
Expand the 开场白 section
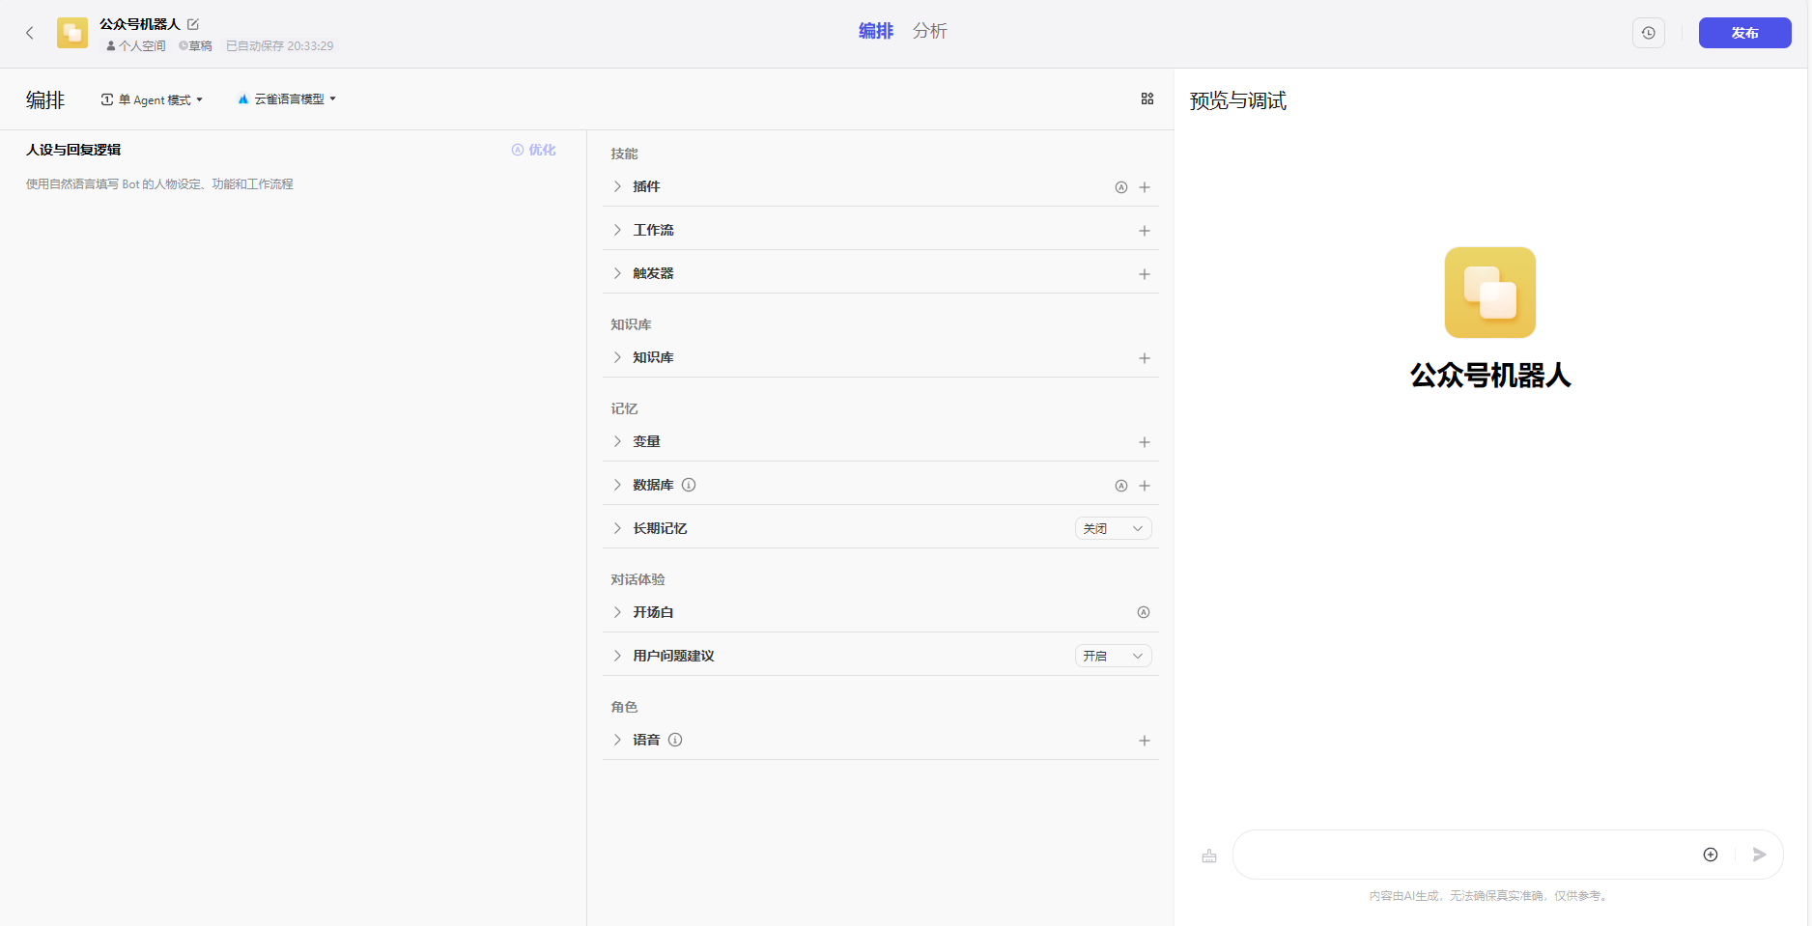tap(617, 612)
